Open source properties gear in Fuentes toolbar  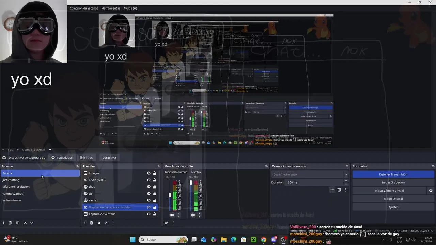point(99,223)
